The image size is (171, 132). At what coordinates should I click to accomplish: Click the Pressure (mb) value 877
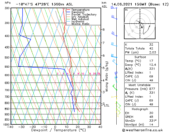coord(152,89)
